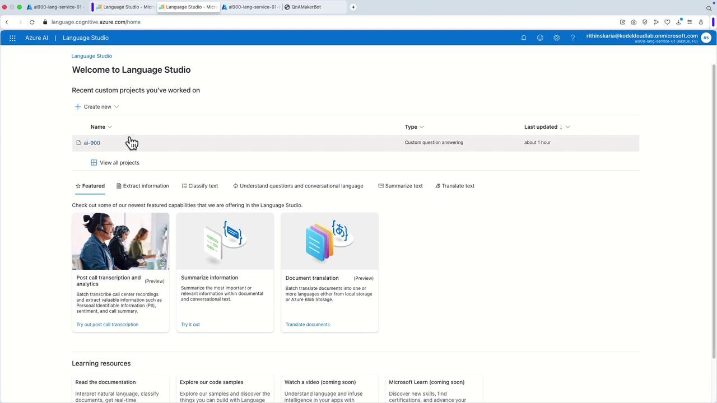Image resolution: width=717 pixels, height=403 pixels.
Task: Open the Type column filter chevron
Action: [x=422, y=127]
